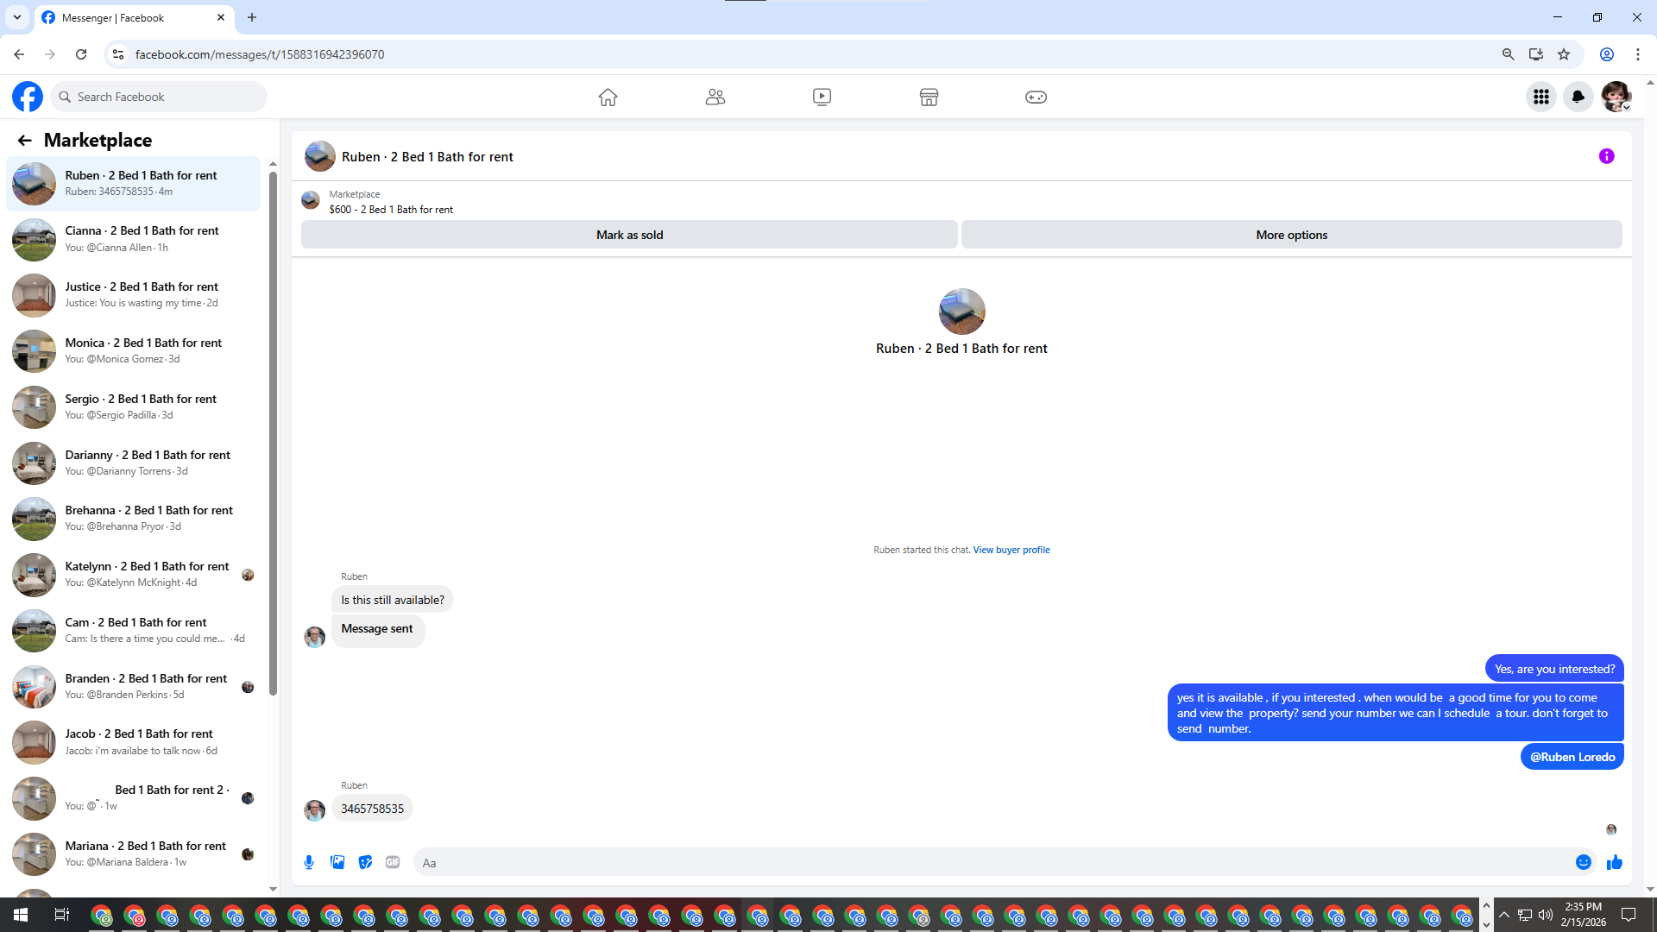Screen dimensions: 1657x932
Task: Go back from Marketplace chats list
Action: point(24,140)
